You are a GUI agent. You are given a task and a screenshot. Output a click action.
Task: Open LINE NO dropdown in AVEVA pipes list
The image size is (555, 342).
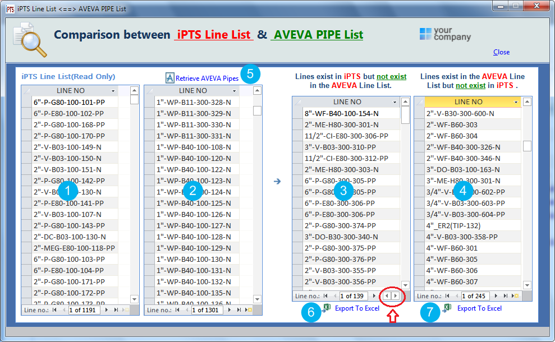pos(235,91)
